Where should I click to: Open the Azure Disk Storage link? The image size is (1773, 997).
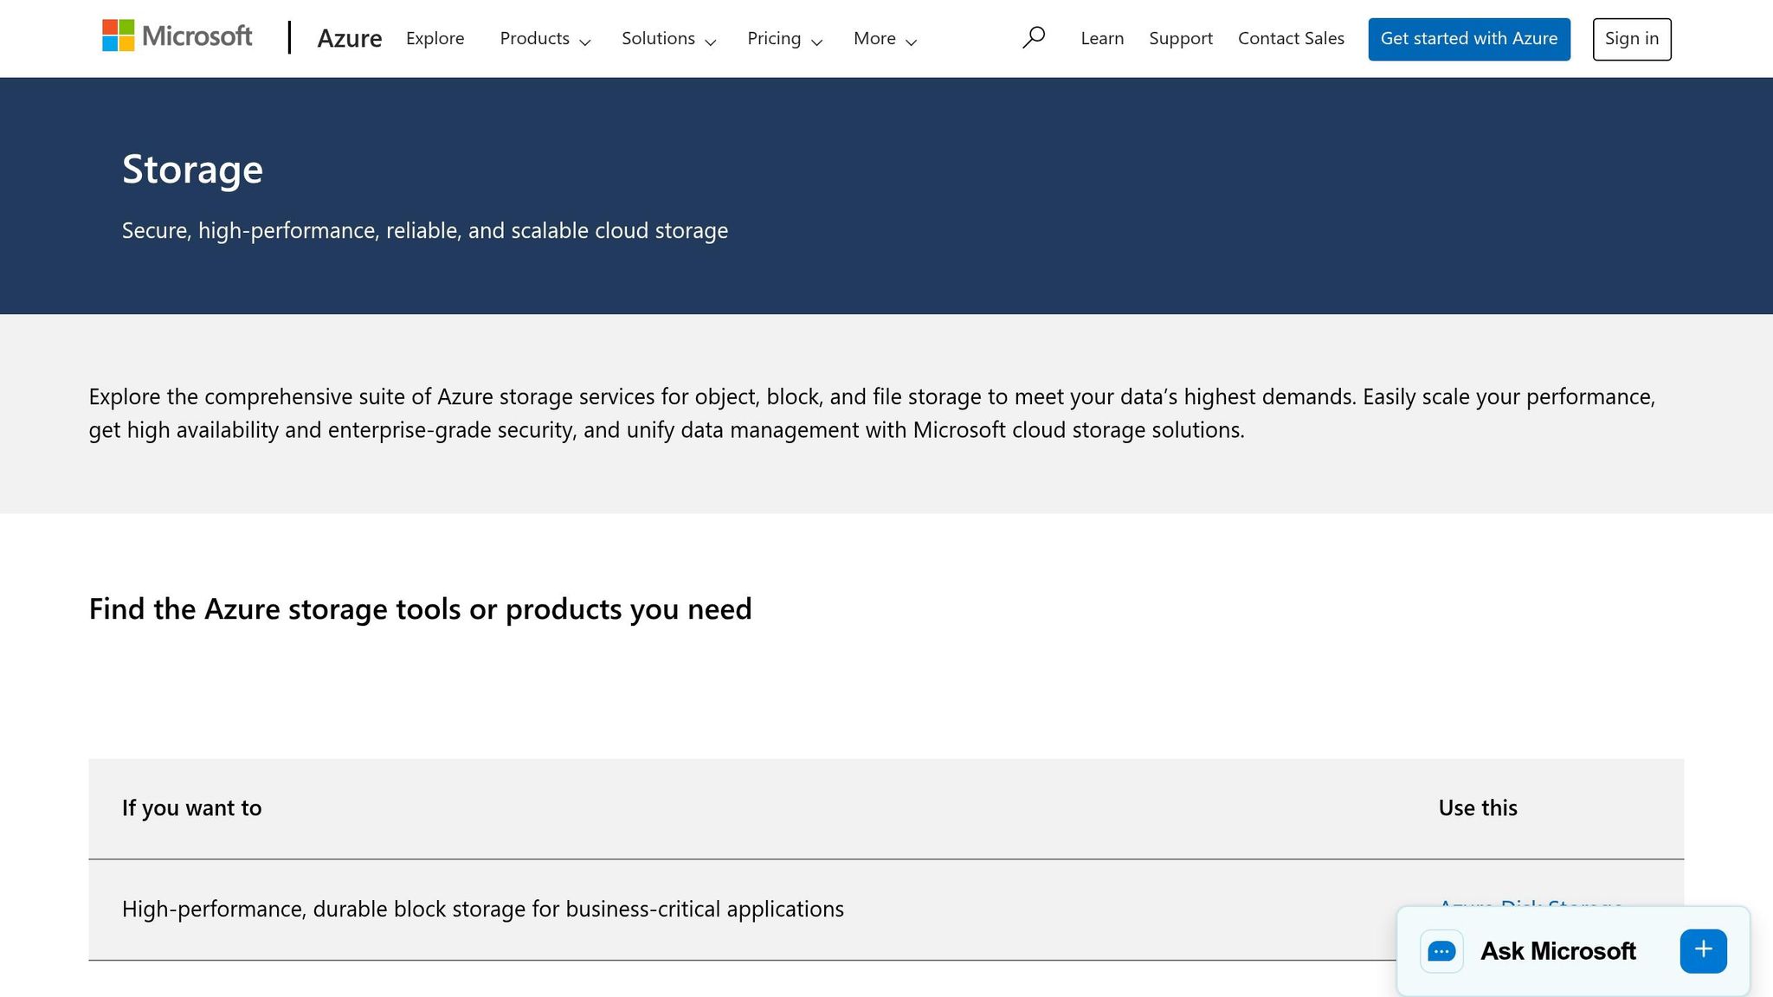tap(1531, 906)
